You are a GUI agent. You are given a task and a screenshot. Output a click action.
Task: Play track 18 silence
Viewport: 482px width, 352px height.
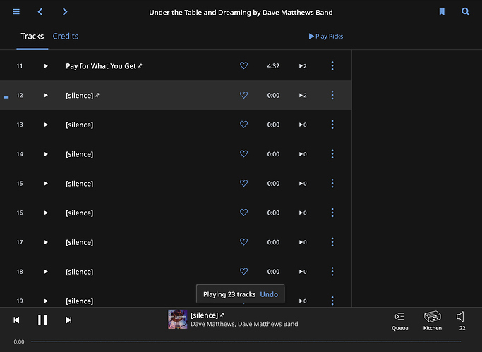pyautogui.click(x=46, y=272)
